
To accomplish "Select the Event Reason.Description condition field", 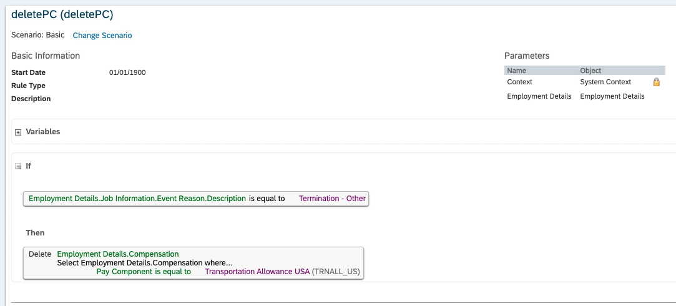I will [x=137, y=199].
